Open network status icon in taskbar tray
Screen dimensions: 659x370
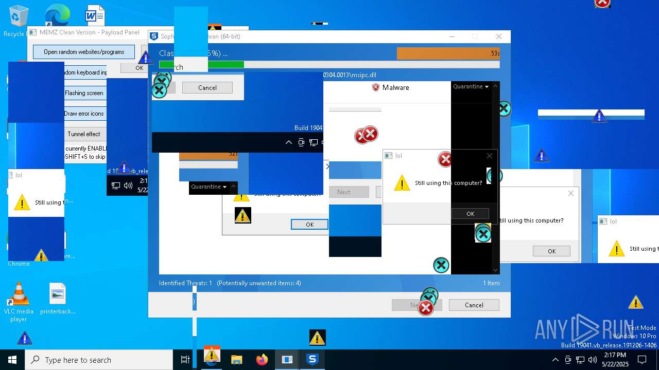[x=580, y=360]
